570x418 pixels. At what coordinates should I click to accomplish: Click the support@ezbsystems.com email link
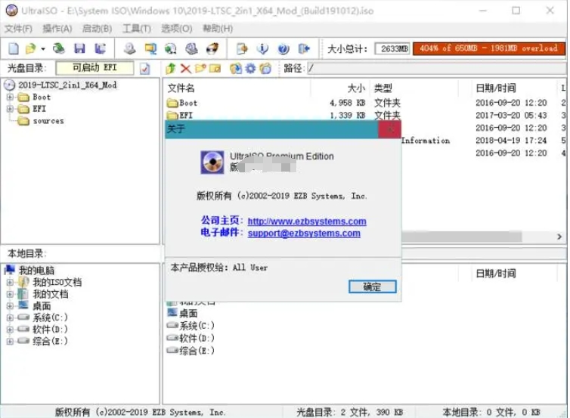304,234
